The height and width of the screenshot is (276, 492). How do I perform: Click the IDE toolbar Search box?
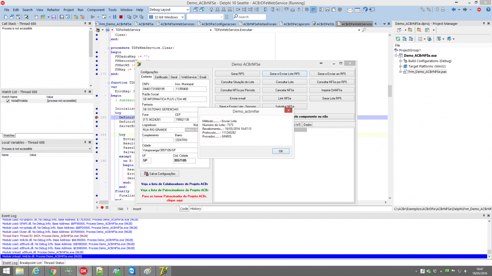249,17
